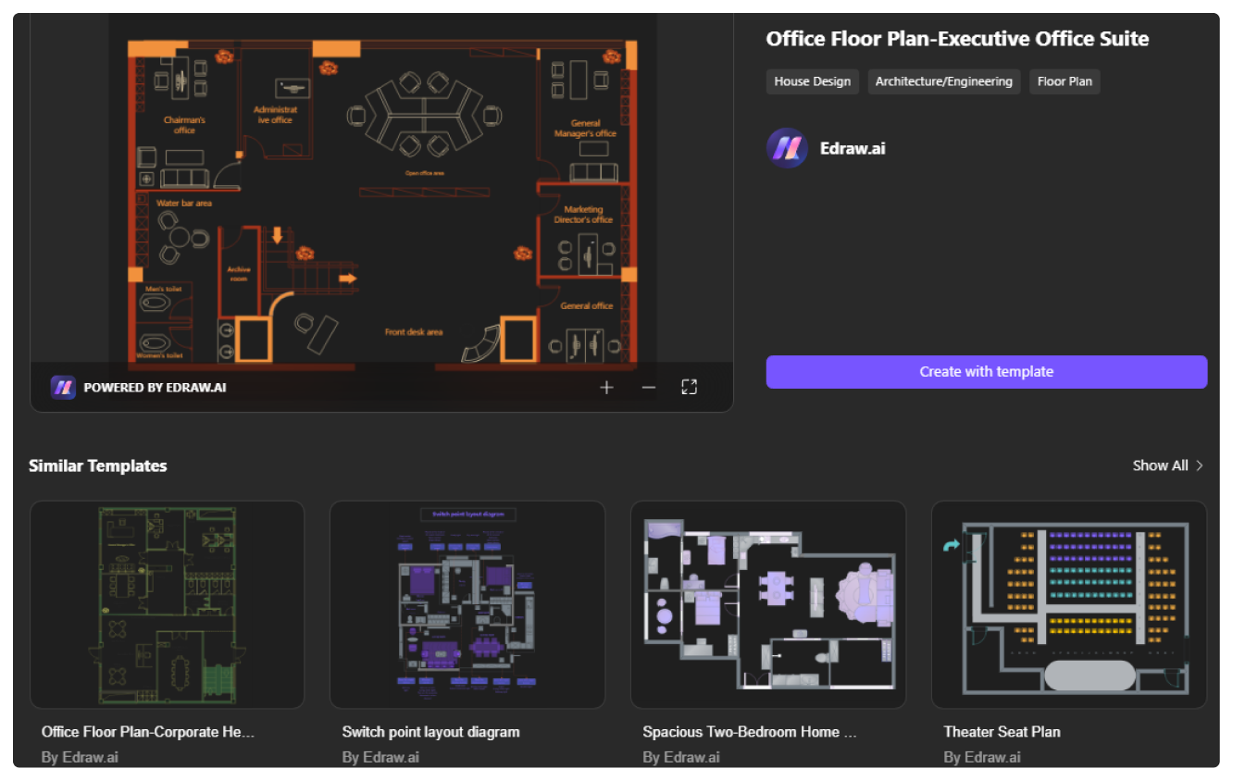The image size is (1233, 781).
Task: Select the House Design tag
Action: tap(813, 81)
